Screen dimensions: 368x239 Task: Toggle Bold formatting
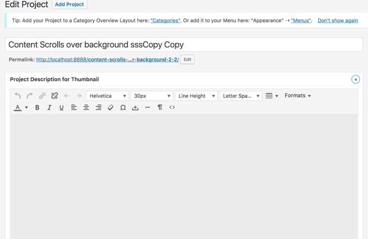[x=37, y=107]
